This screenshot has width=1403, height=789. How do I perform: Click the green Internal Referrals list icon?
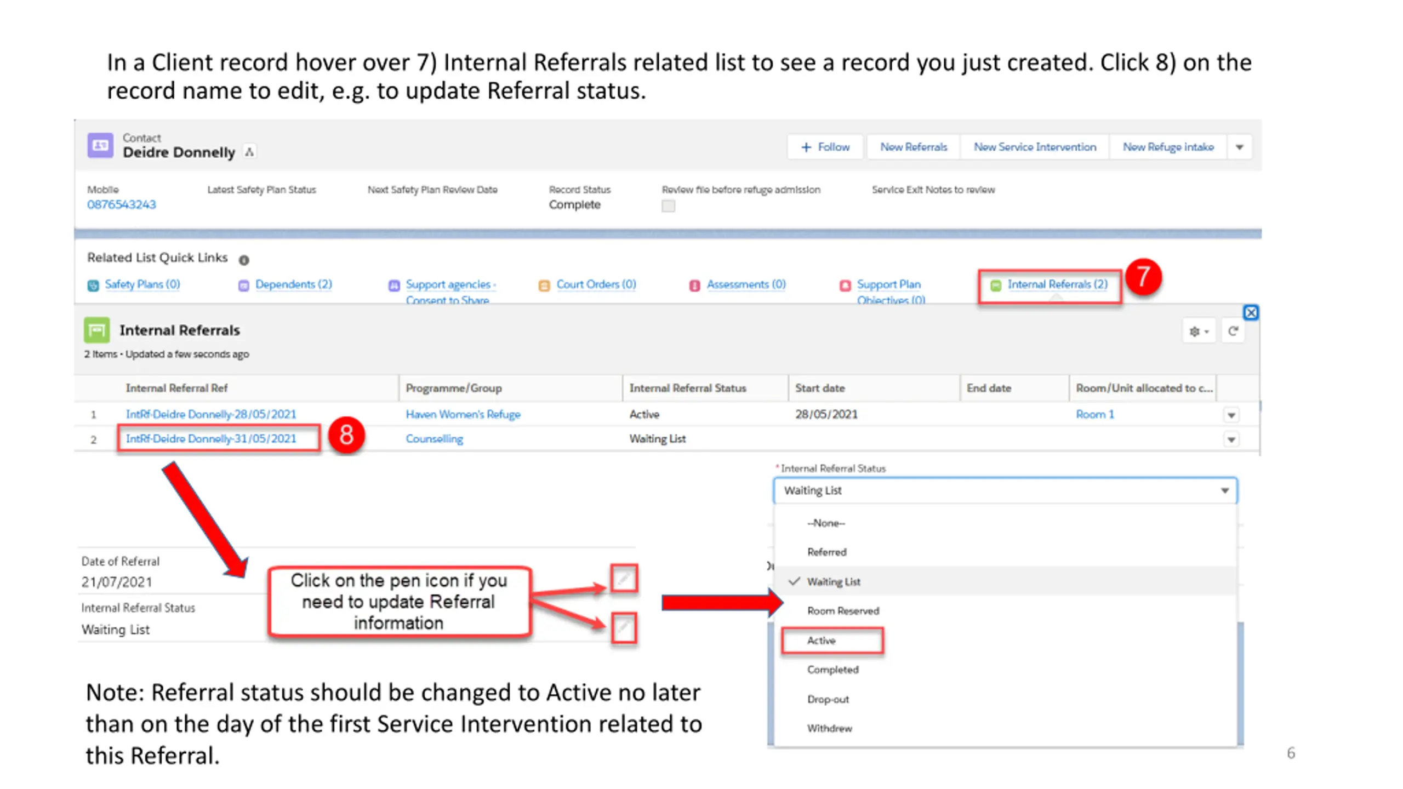tap(96, 330)
